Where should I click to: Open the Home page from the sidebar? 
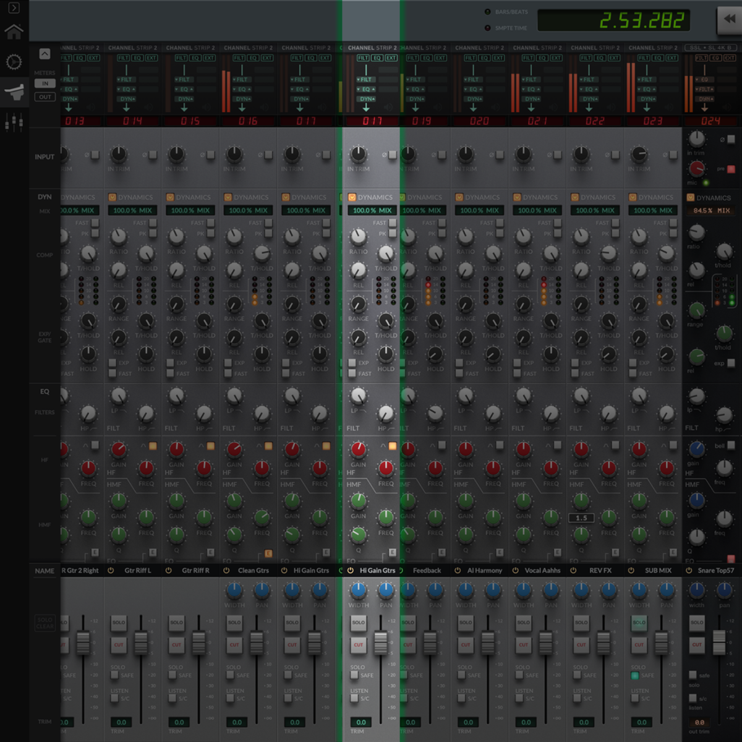14,31
